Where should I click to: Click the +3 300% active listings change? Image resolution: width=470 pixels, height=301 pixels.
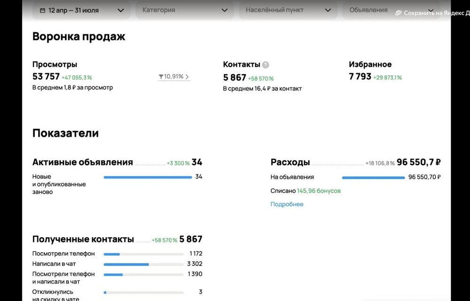point(178,163)
